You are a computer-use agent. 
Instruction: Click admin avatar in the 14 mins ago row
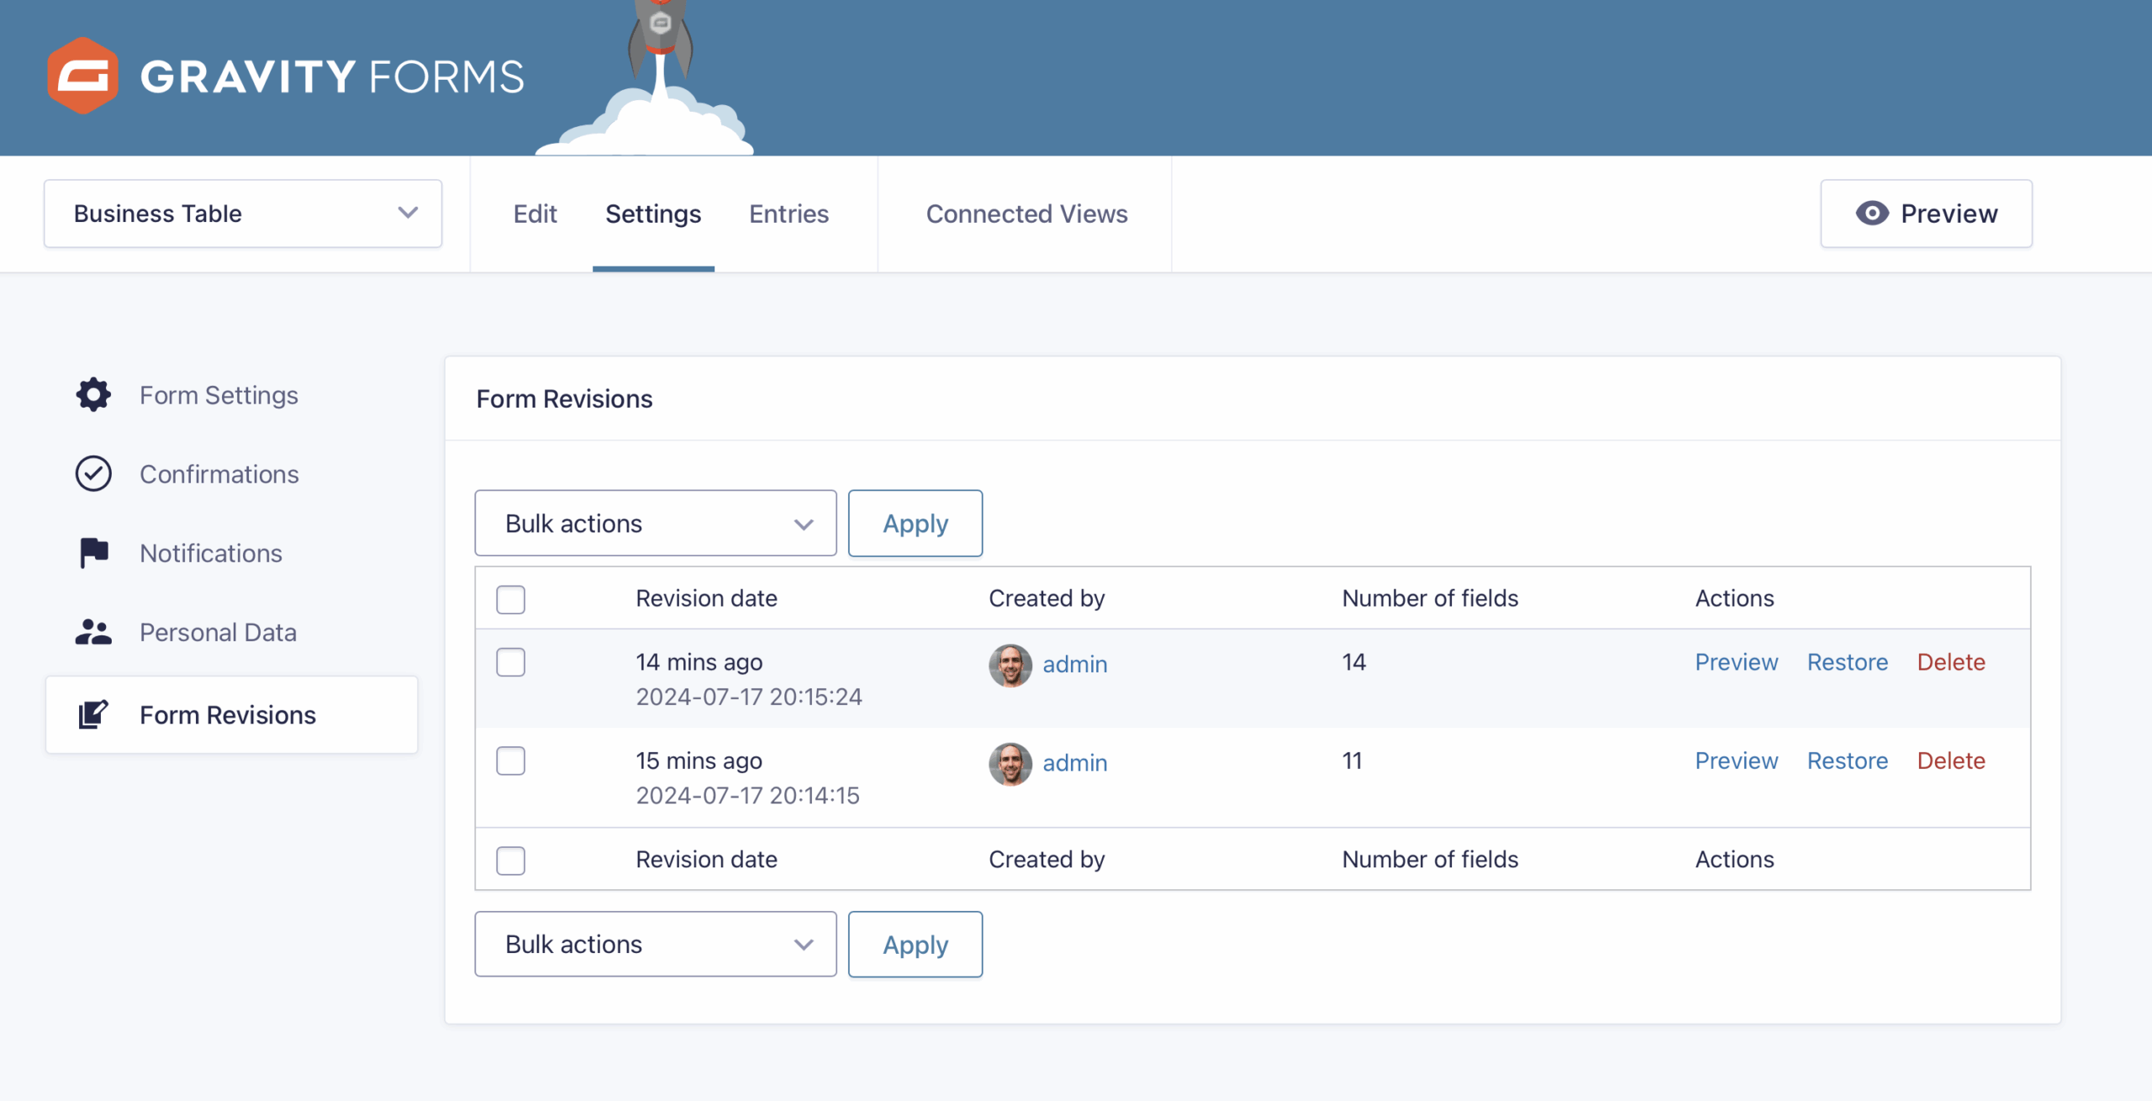point(1010,665)
